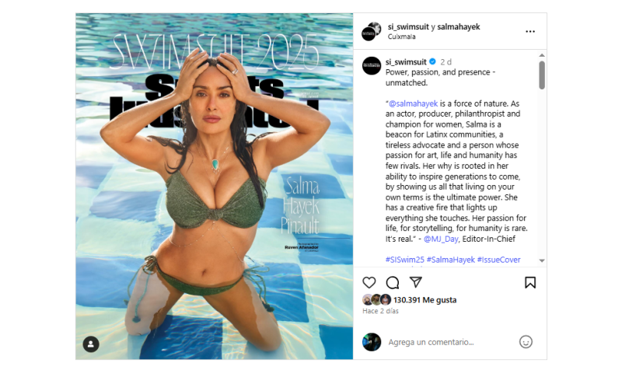Open the @MJ_Day mention link
622x377 pixels.
tap(441, 239)
